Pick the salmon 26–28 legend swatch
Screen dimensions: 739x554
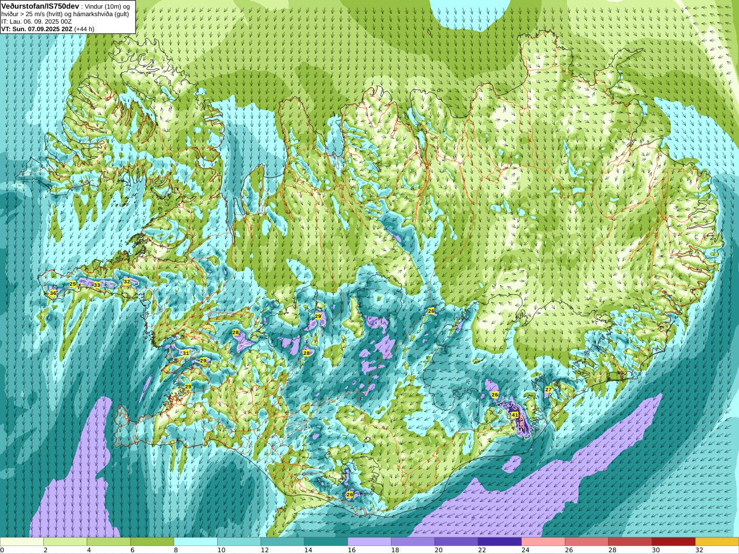point(587,542)
